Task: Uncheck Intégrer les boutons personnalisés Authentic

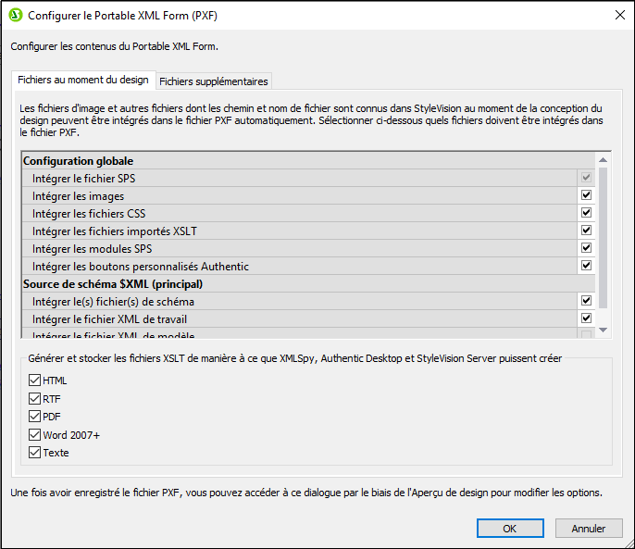Action: [585, 267]
